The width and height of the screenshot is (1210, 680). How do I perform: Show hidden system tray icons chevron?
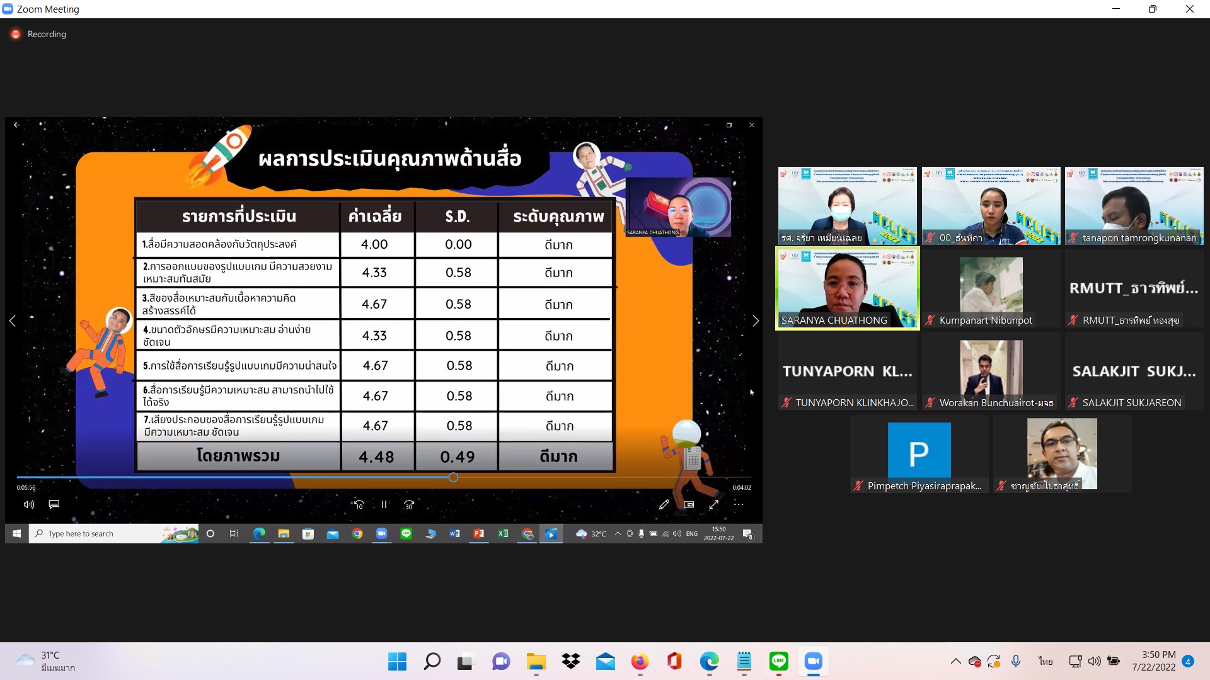click(955, 661)
